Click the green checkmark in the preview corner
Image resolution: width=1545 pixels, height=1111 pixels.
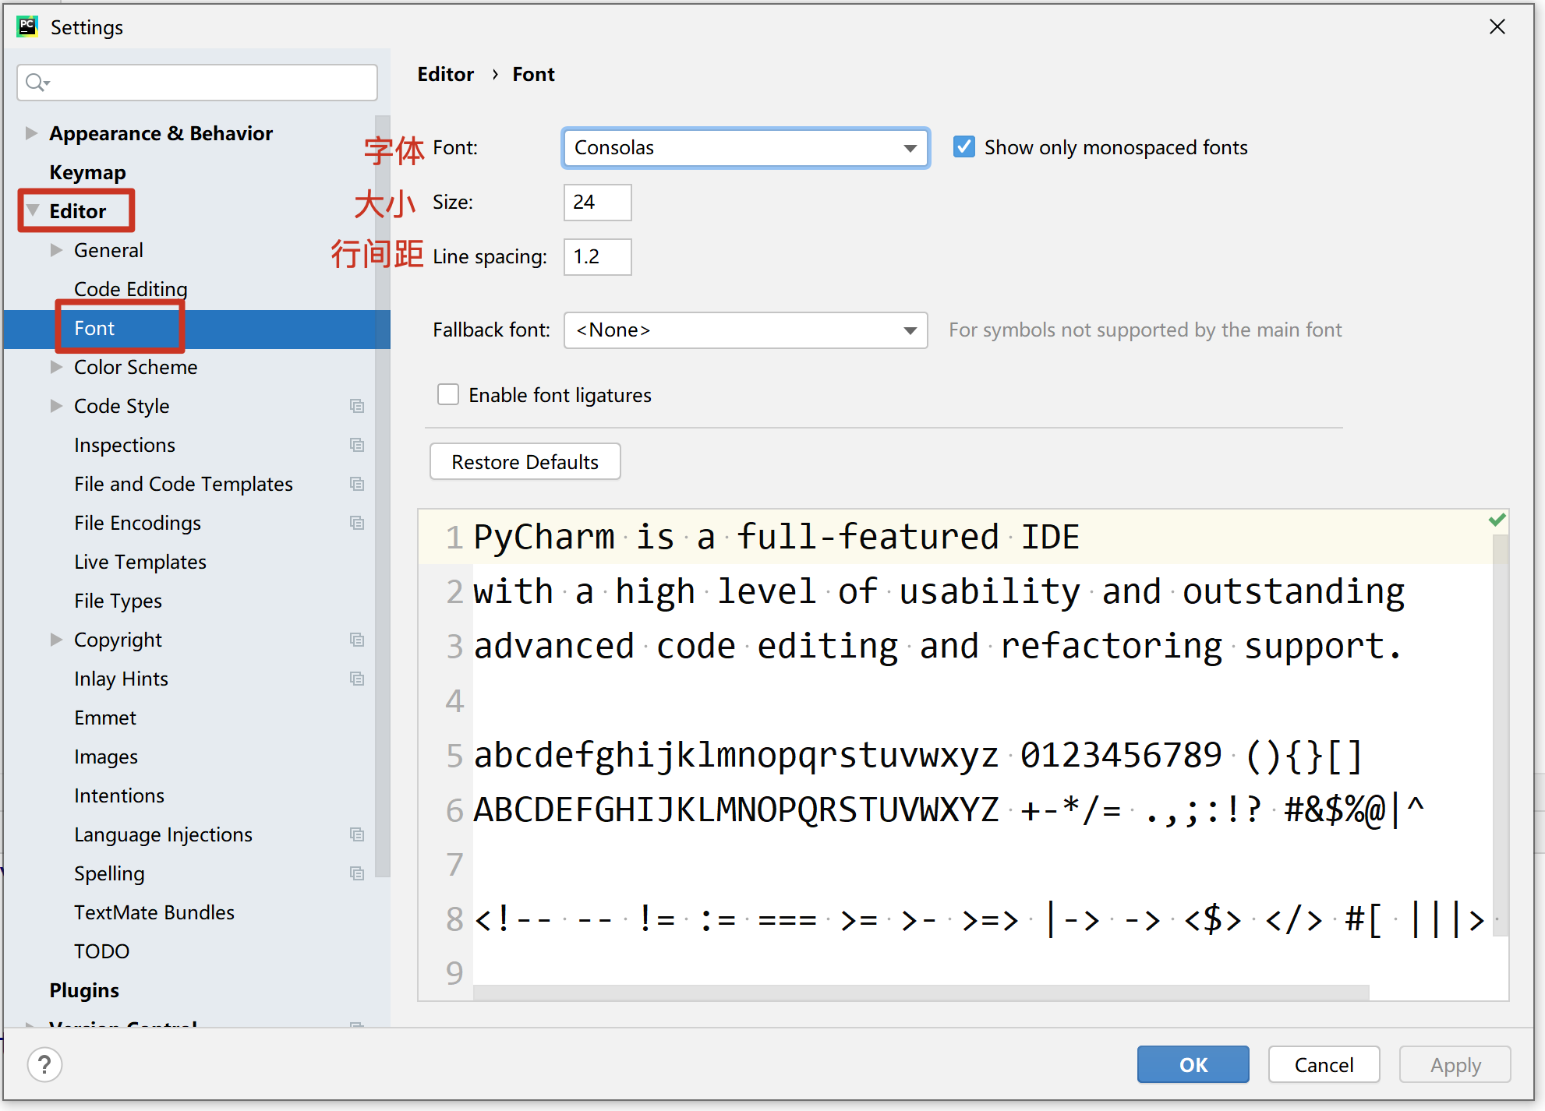[x=1497, y=520]
